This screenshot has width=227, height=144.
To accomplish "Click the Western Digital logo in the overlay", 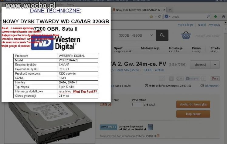I will (56, 43).
